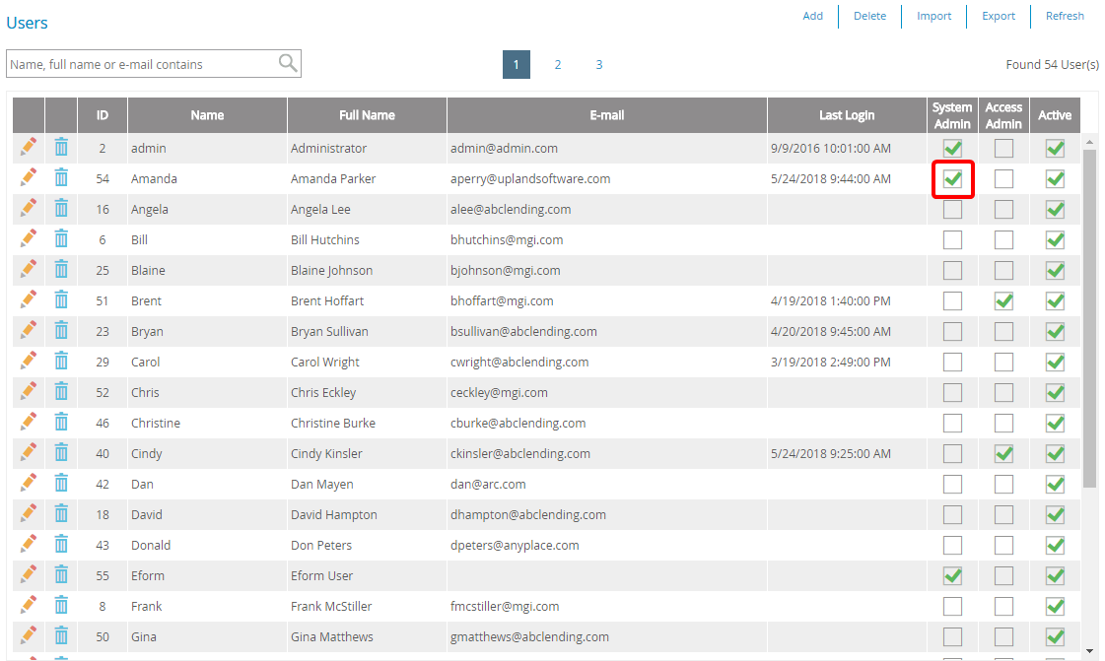The width and height of the screenshot is (1105, 661).
Task: Delete the admin user with trash icon
Action: 61,147
